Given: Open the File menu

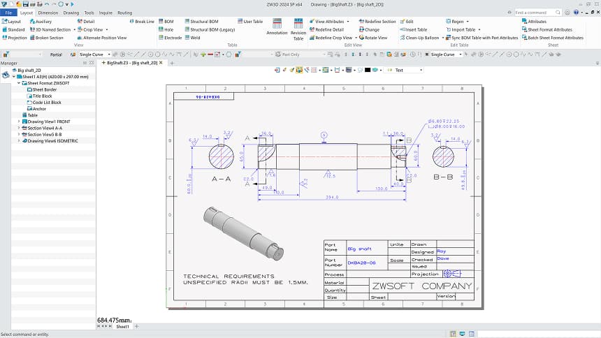Looking at the screenshot, I should point(9,13).
